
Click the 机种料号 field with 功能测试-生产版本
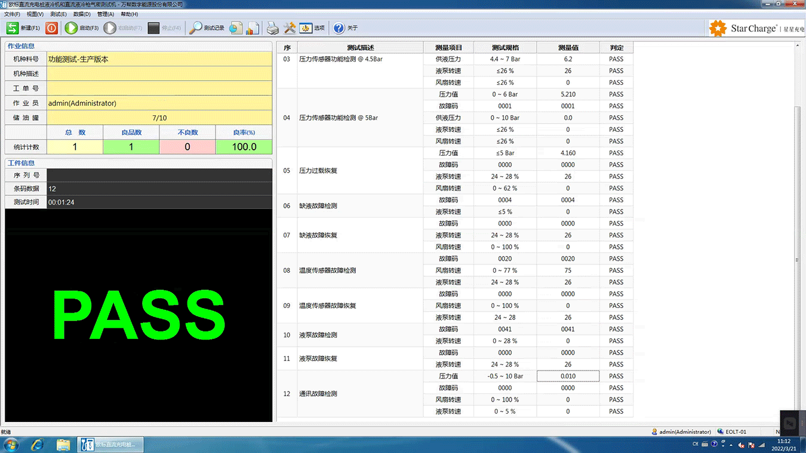click(159, 59)
